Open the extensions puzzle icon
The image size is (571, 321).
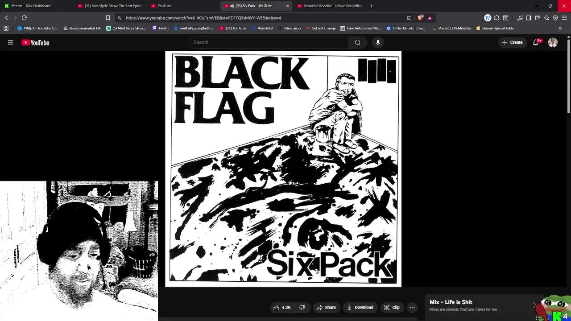497,18
